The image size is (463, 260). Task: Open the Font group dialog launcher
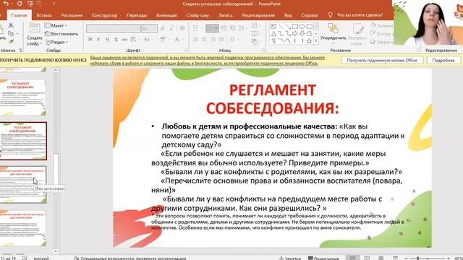186,50
